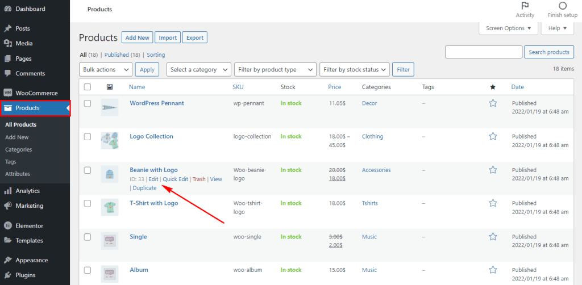Click Edit under Beanie with Logo
The height and width of the screenshot is (285, 582).
[153, 179]
